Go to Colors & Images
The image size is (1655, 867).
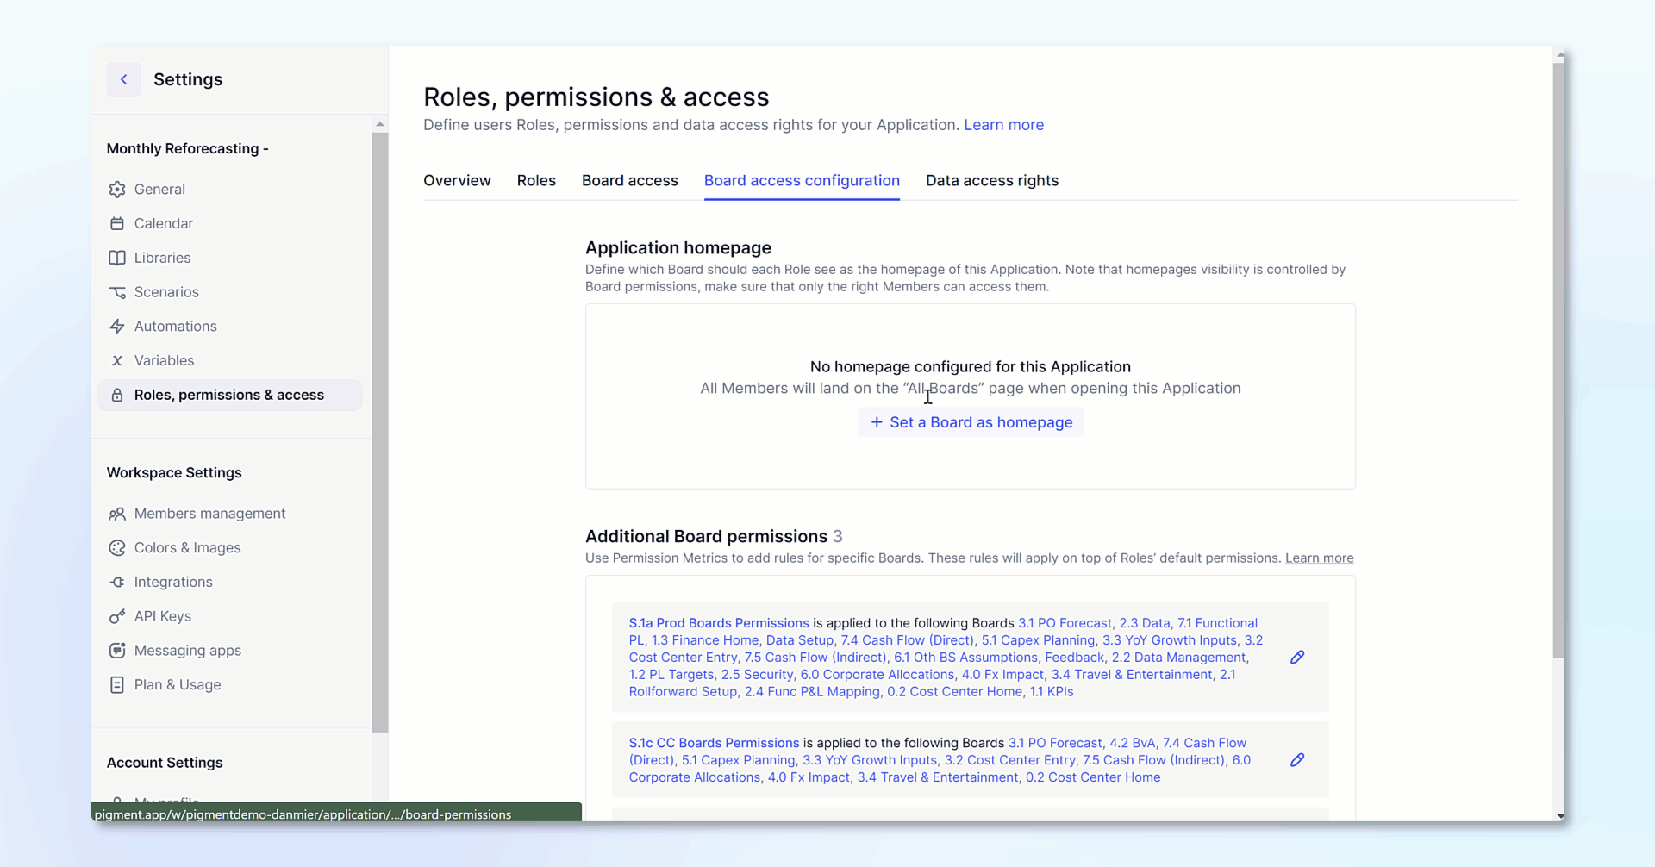[x=230, y=548]
